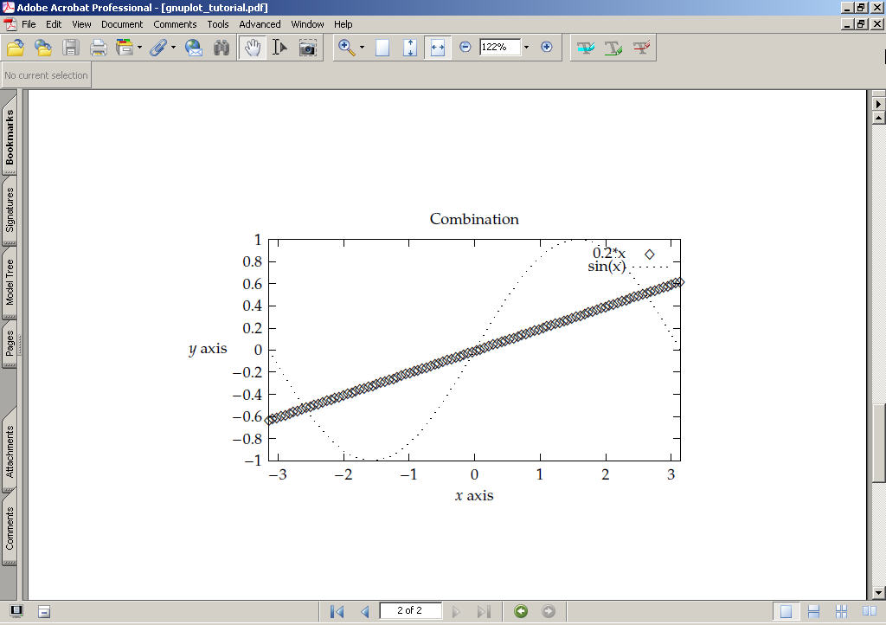The image size is (886, 625).
Task: Select the text Select tool
Action: (279, 48)
